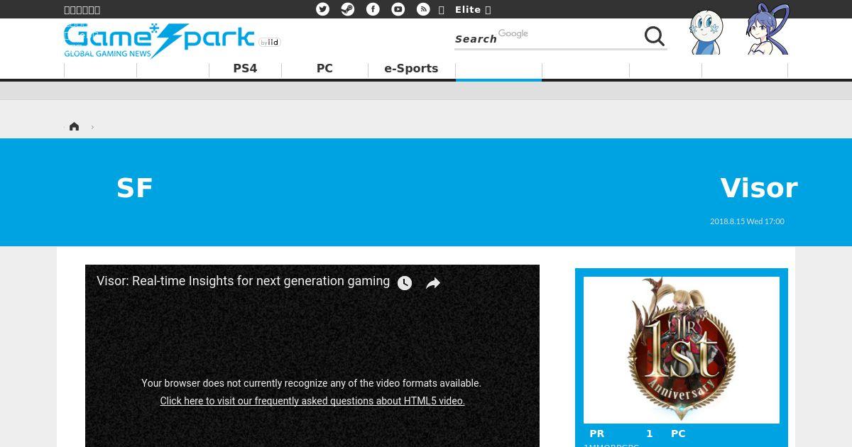
Task: Open the PC navigation tab
Action: click(324, 69)
